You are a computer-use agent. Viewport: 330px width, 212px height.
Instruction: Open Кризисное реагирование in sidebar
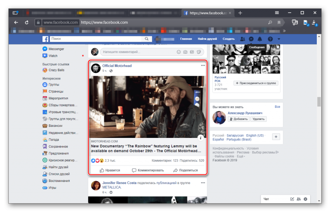point(60,160)
